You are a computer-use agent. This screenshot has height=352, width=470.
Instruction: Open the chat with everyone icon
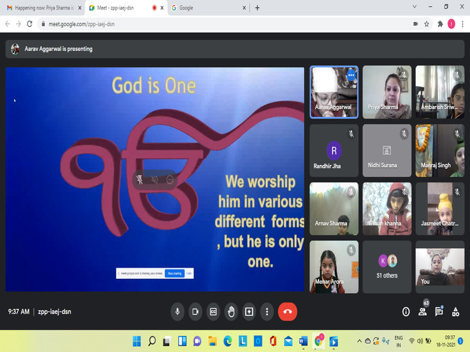coord(439,312)
